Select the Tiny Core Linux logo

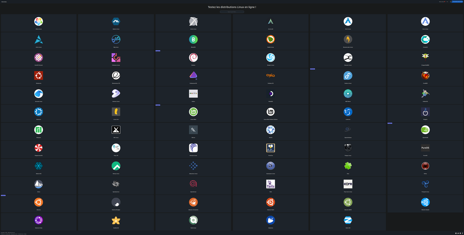[x=348, y=184]
